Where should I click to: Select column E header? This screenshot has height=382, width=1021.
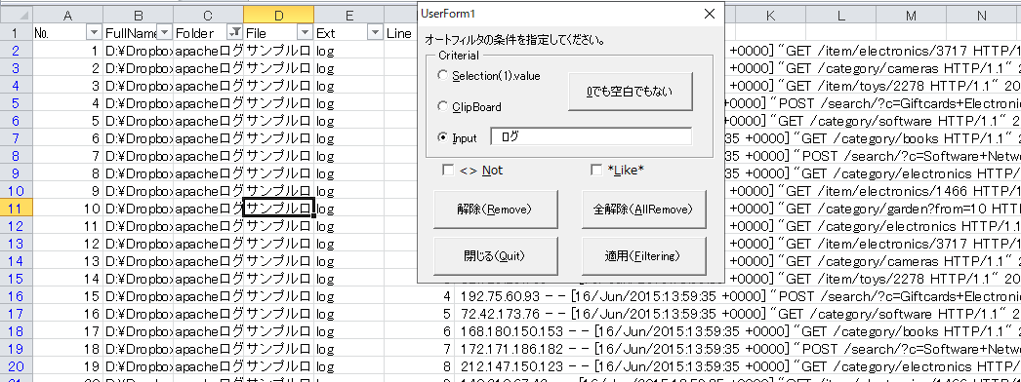coord(349,15)
